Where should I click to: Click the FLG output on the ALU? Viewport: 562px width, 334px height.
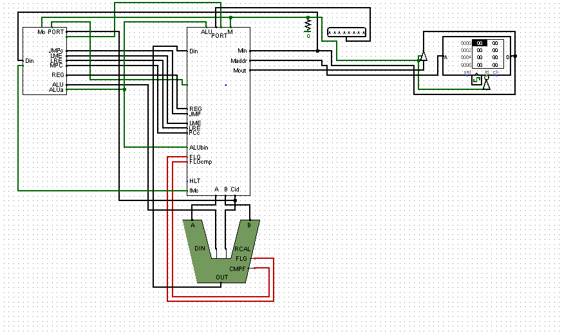(x=242, y=258)
